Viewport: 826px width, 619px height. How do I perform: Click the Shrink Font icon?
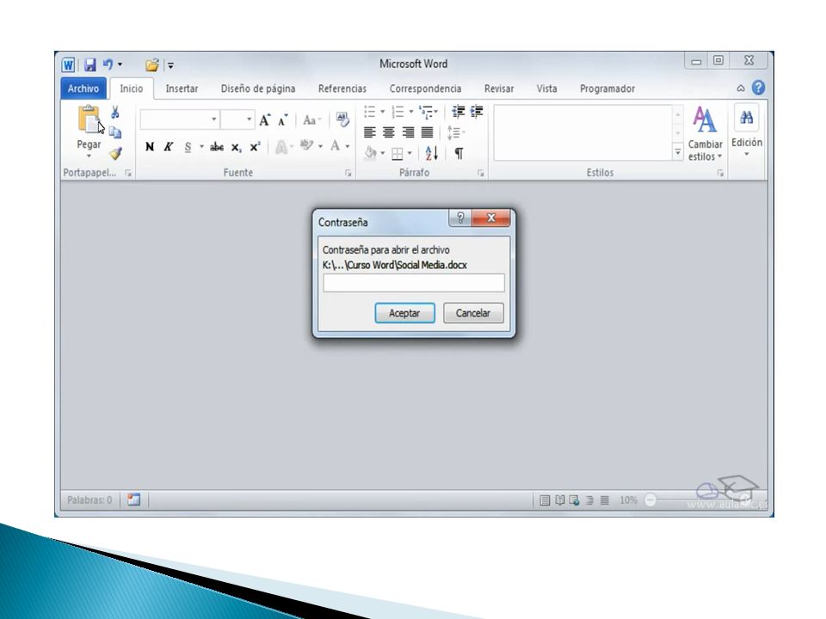coord(283,120)
